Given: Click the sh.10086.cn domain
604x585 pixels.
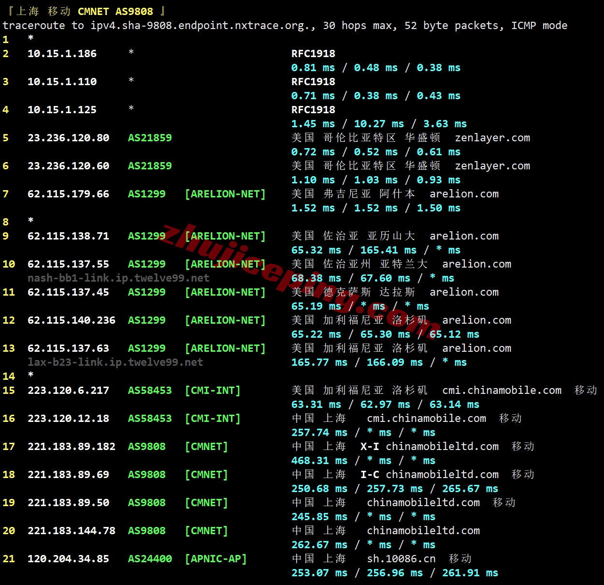Looking at the screenshot, I should (401, 559).
